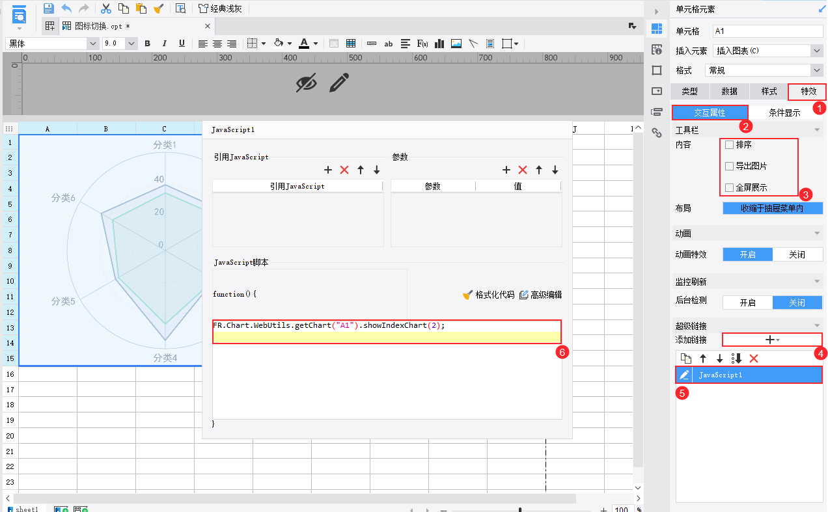Image resolution: width=828 pixels, height=512 pixels.
Task: Click the Cut scissors icon
Action: click(105, 8)
